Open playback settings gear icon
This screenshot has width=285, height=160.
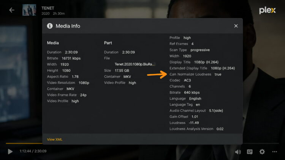[x=262, y=152]
